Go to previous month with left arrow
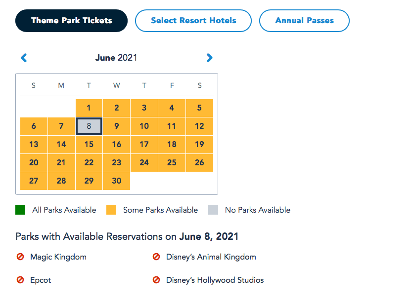 (x=24, y=58)
